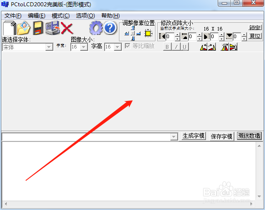Click into the character input text field
Viewport: 265px width, 210px height.
coord(86,137)
